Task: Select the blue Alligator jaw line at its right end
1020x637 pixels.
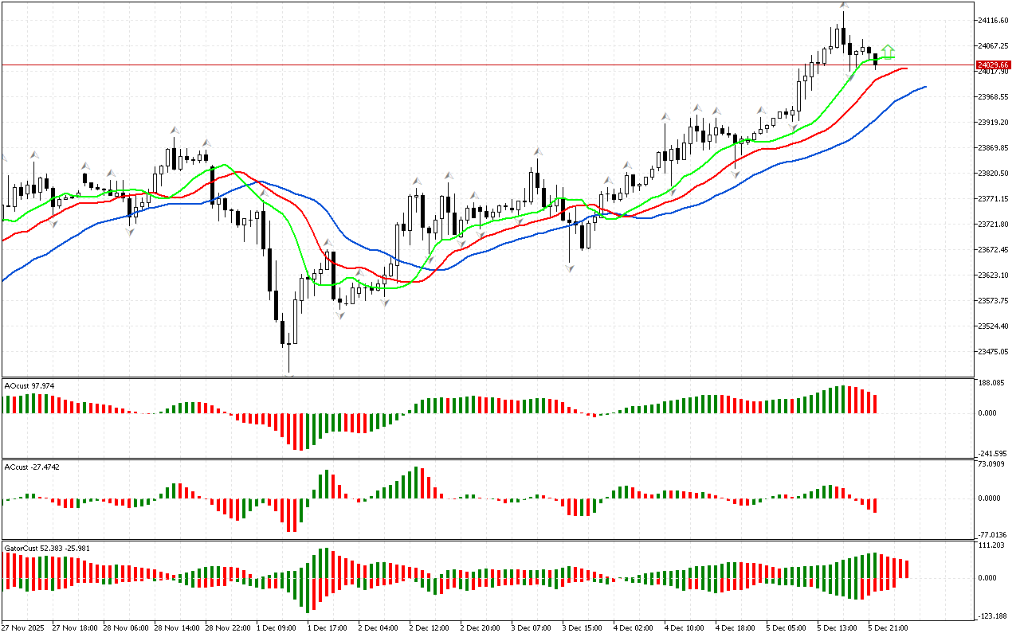Action: tap(924, 87)
